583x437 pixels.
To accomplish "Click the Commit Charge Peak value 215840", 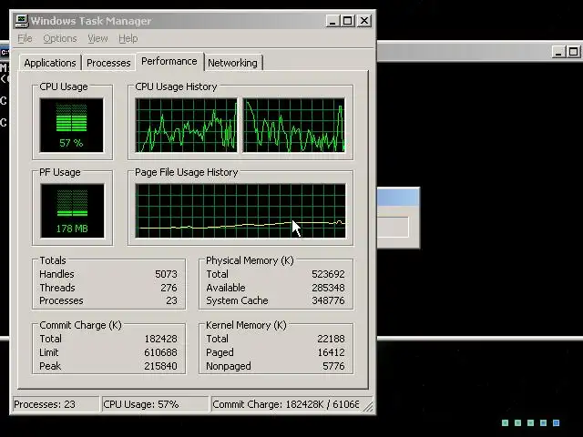I will [160, 366].
